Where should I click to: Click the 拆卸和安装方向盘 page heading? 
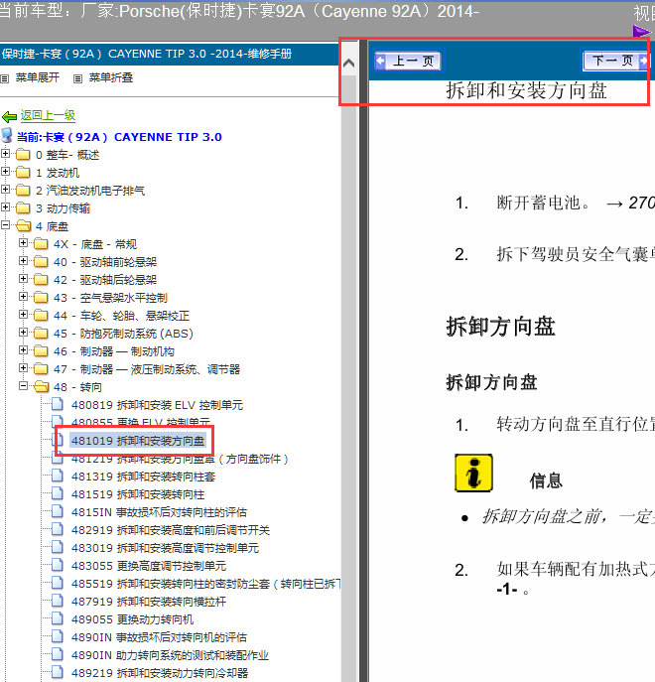pyautogui.click(x=526, y=91)
